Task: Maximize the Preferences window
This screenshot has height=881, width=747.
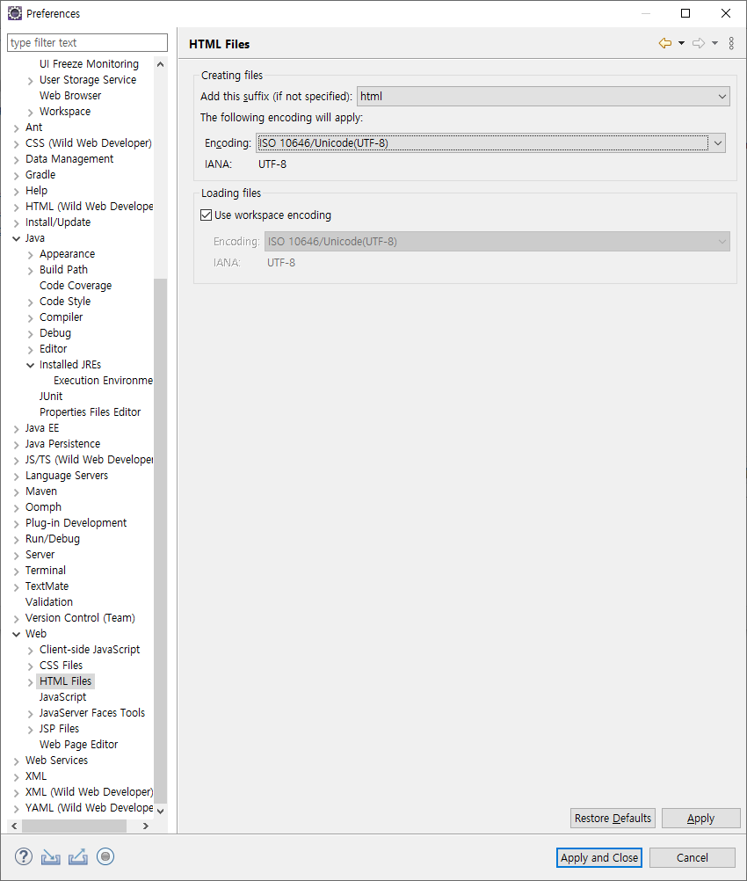Action: [x=685, y=13]
